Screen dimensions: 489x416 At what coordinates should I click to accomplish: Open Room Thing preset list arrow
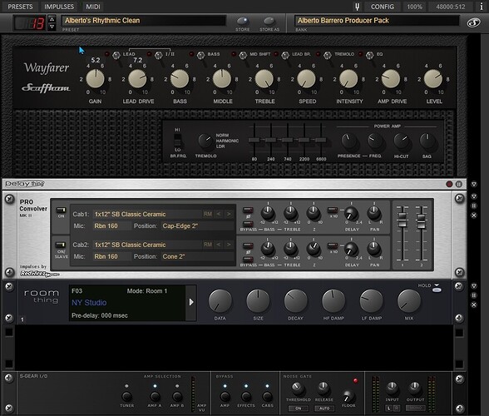click(191, 302)
